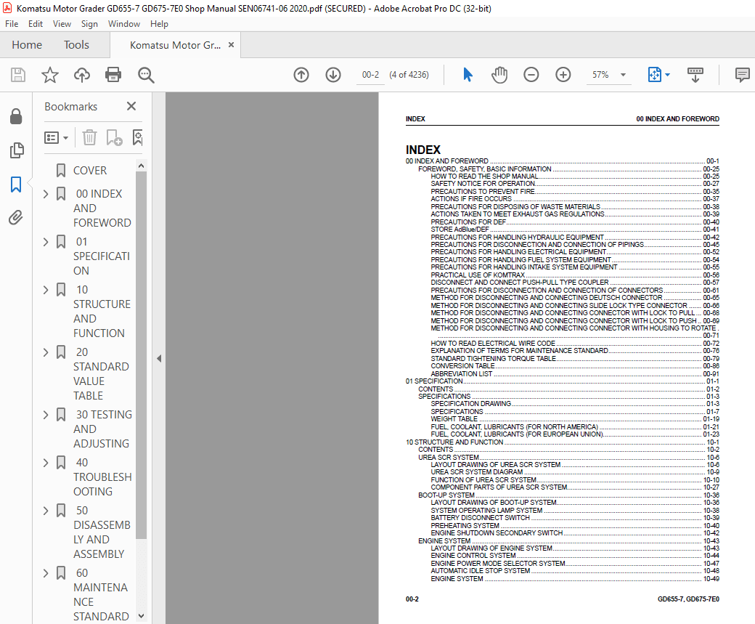The image size is (755, 624).
Task: Expand the 40 TROUBLESHOOTING bookmark
Action: 46,463
